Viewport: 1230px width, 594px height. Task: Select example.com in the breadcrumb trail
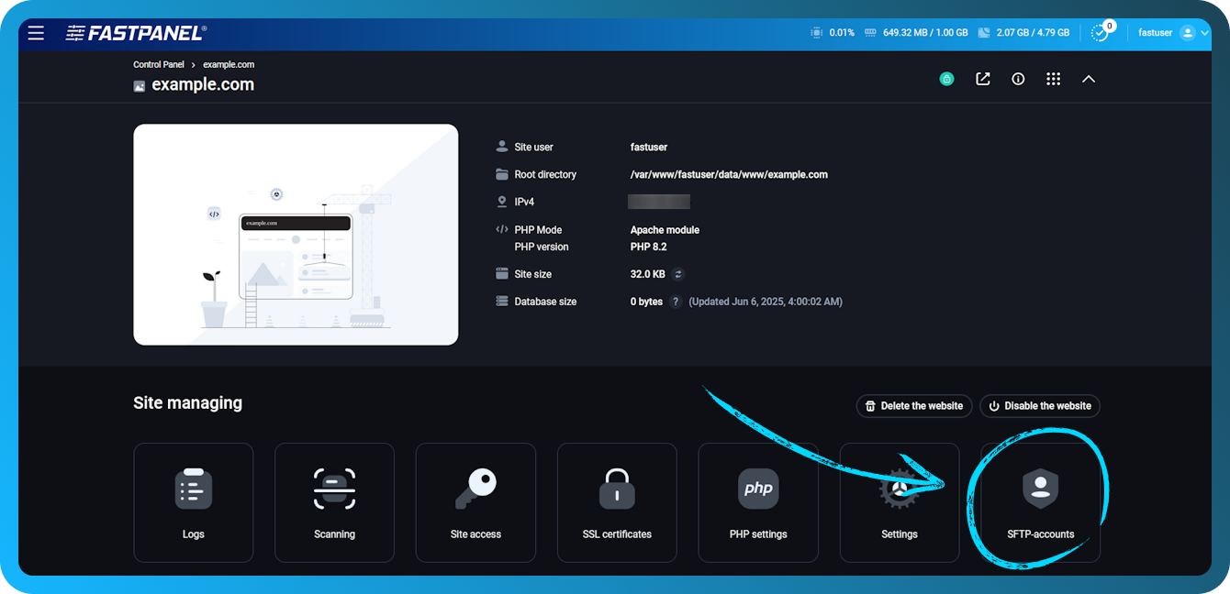pyautogui.click(x=229, y=64)
